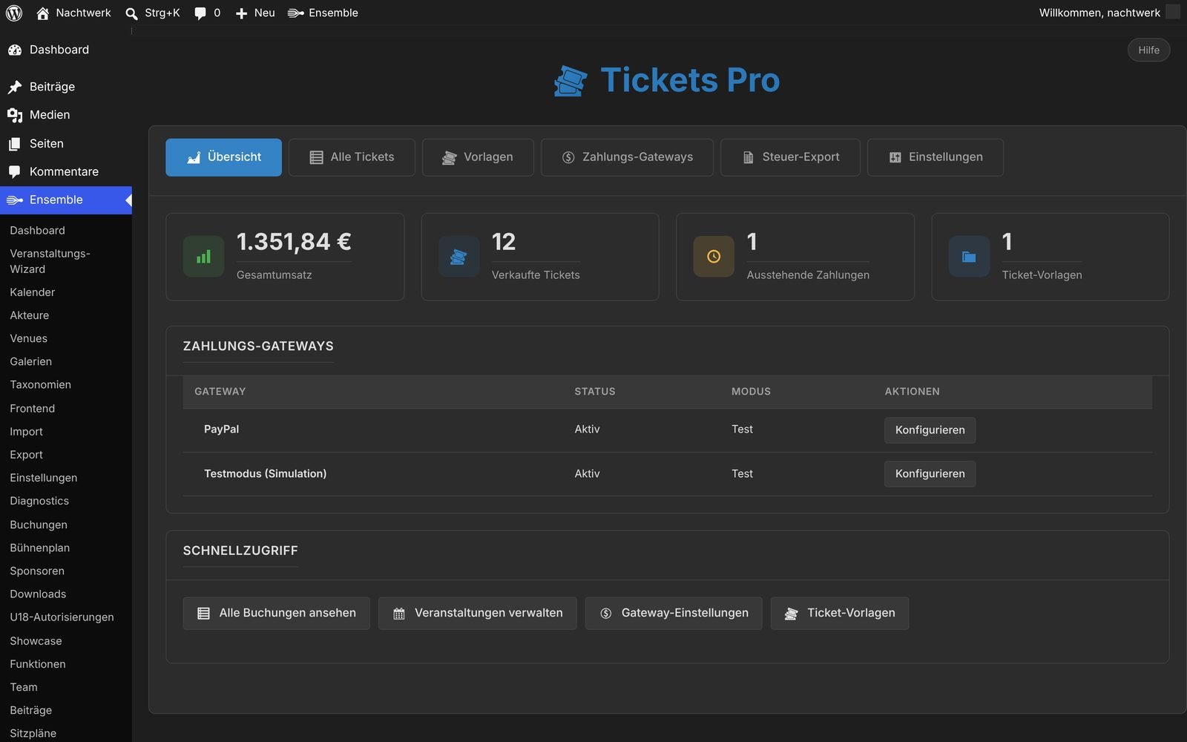The height and width of the screenshot is (742, 1187).
Task: Click the sliders icon on Einstellungen tab
Action: point(895,157)
